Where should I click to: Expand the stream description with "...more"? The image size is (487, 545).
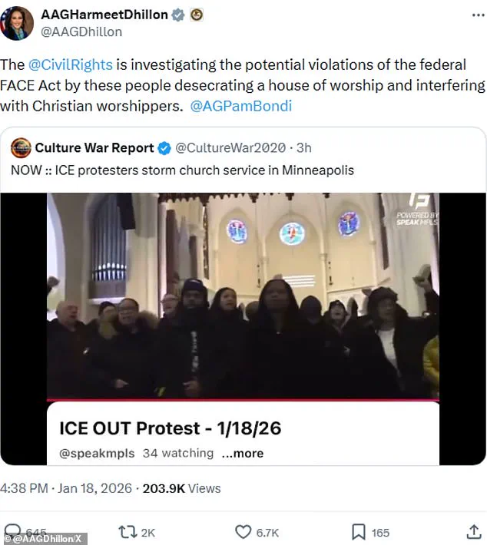coord(242,453)
